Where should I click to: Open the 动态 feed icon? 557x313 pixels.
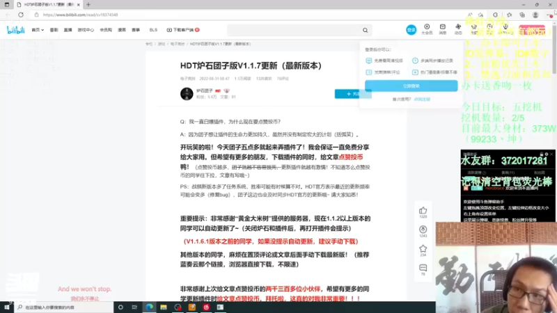coord(458,29)
